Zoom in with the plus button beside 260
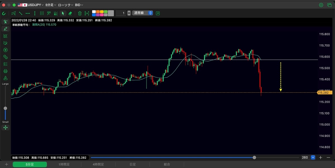335x168 pixels. [320, 157]
